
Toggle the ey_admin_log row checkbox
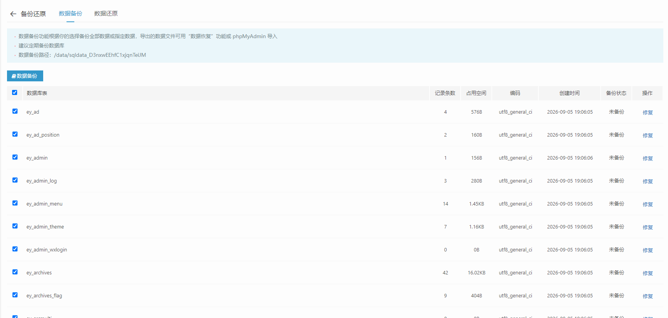[x=15, y=180]
